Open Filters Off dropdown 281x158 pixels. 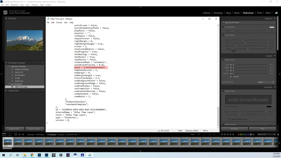(266, 134)
